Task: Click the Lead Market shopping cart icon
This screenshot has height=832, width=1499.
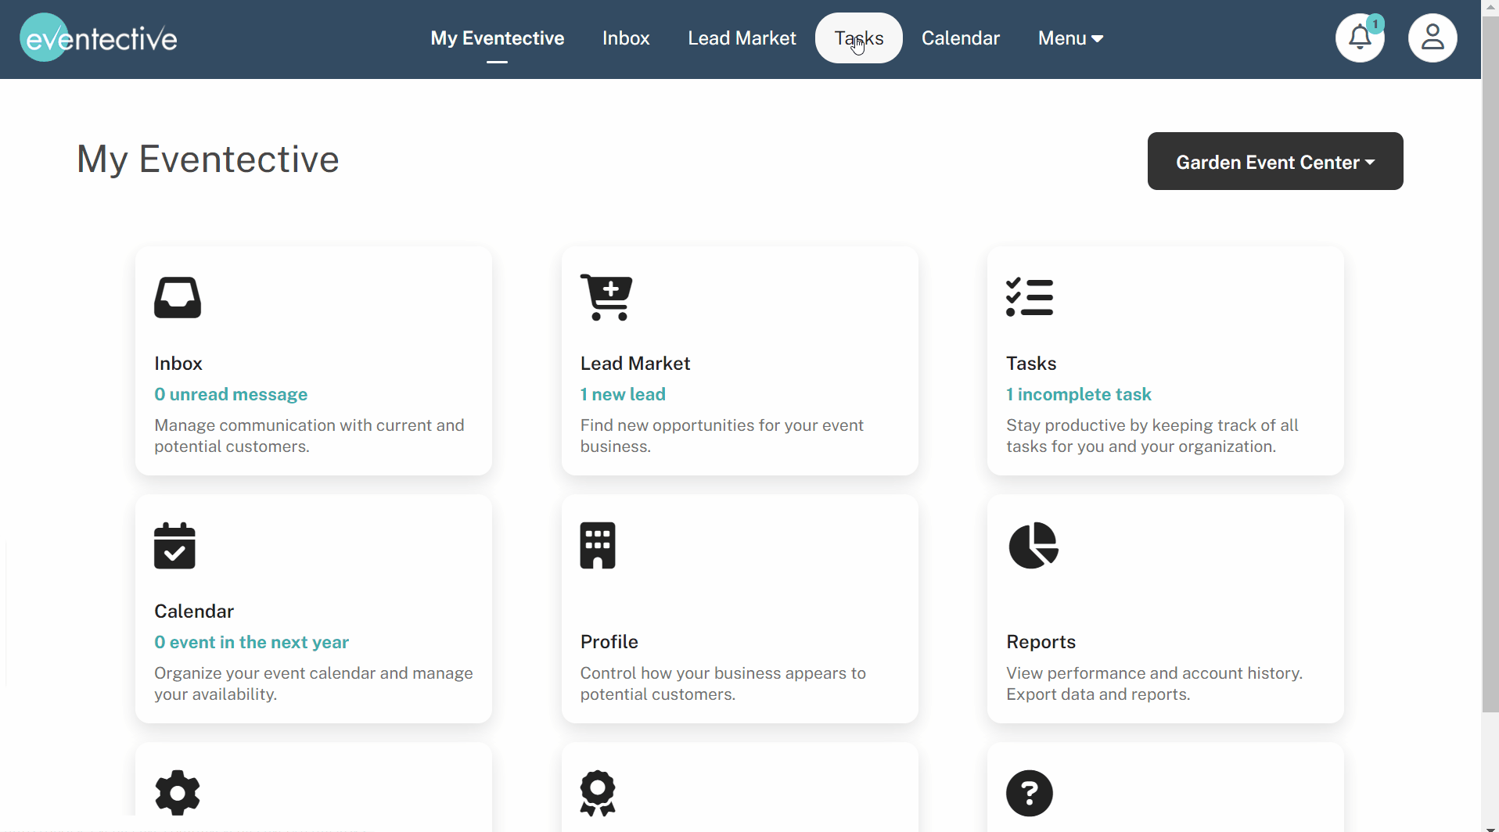Action: click(x=606, y=298)
